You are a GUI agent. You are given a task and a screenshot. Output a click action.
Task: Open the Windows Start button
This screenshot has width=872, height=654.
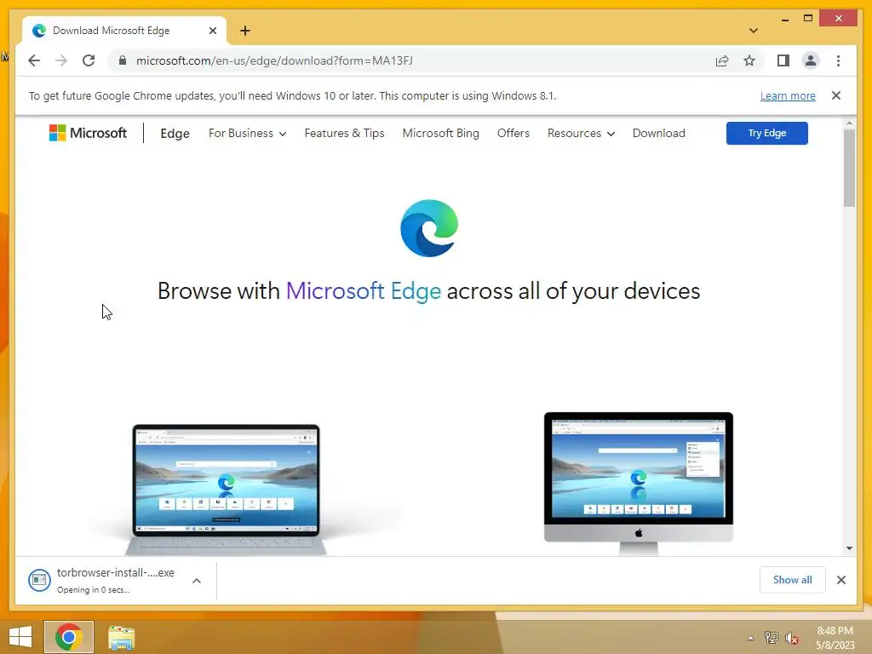tap(20, 637)
